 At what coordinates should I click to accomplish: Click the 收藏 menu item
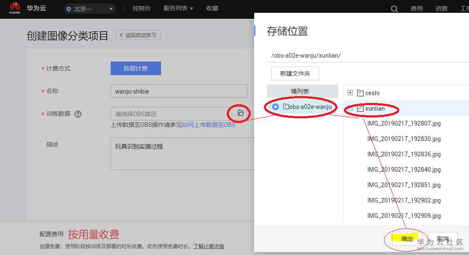pos(212,8)
